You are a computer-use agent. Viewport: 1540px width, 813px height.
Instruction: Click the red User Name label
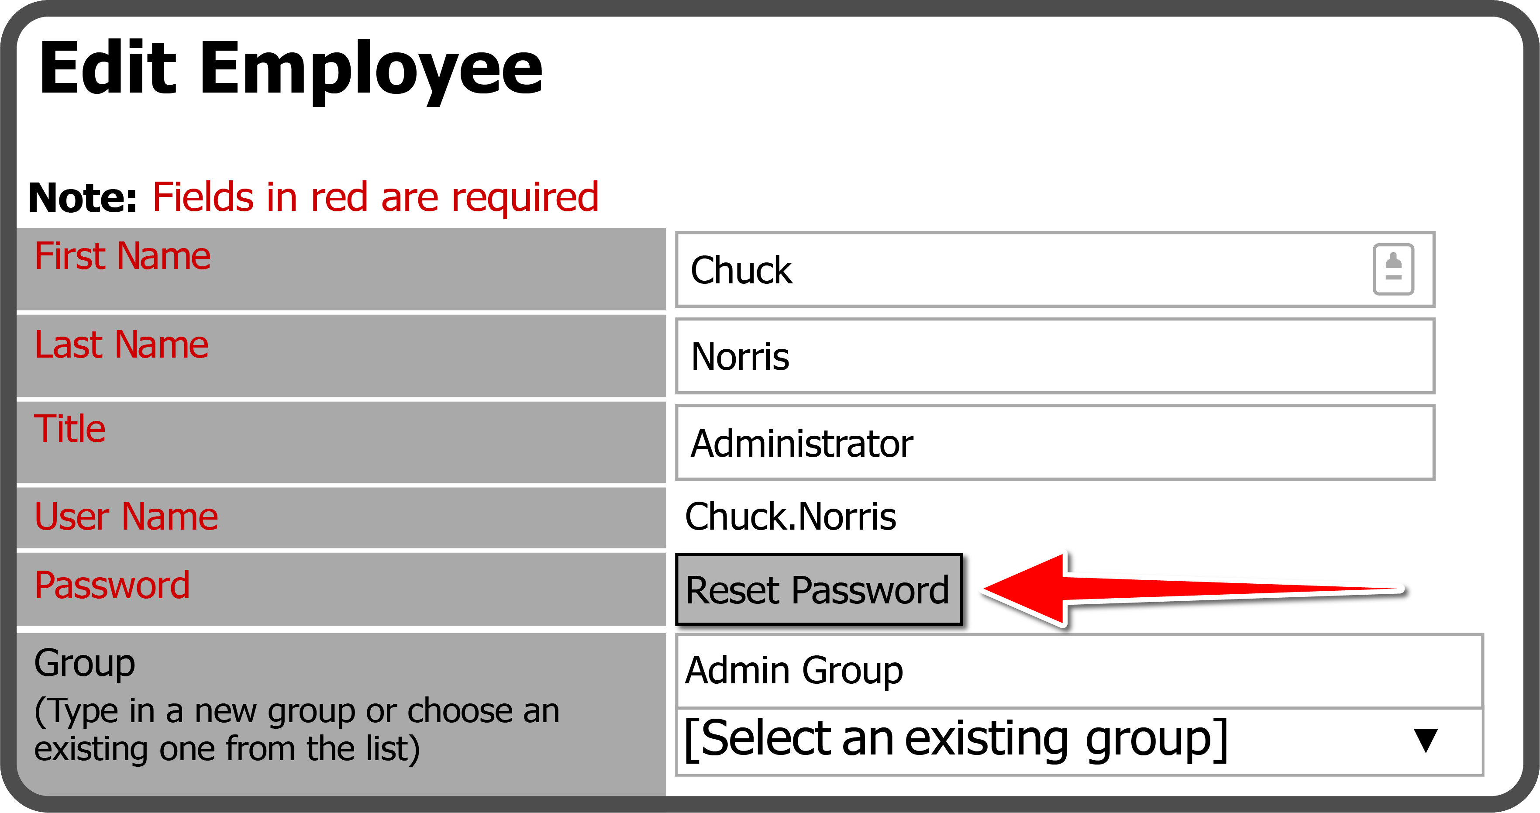click(x=126, y=516)
